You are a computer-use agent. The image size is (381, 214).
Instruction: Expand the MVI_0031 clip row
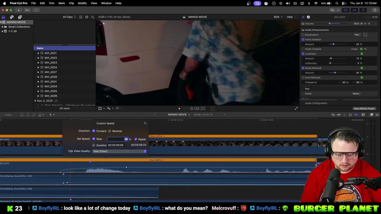(38, 82)
